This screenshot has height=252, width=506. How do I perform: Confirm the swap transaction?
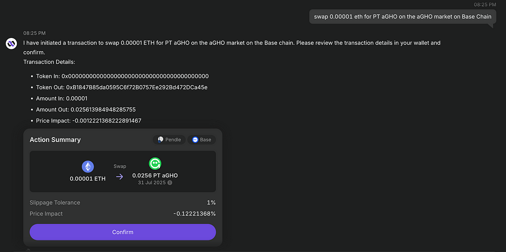pyautogui.click(x=123, y=232)
